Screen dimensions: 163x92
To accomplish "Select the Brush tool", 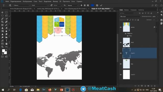I will click(x=6, y=25).
